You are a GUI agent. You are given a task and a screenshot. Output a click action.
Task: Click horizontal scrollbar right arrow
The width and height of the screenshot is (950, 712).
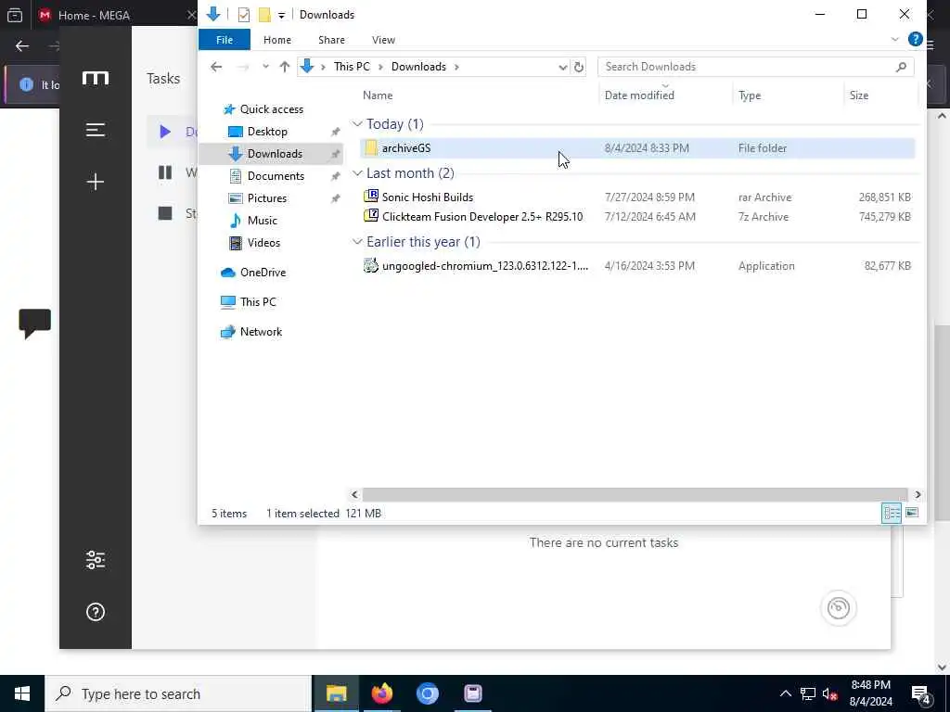point(918,495)
